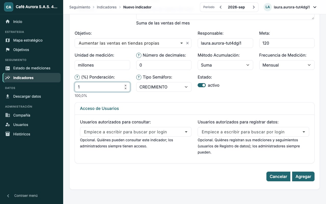Click the LA user avatar
326x204 pixels.
(x=268, y=7)
